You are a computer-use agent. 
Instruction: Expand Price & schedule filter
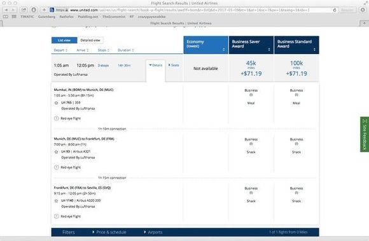click(x=109, y=232)
